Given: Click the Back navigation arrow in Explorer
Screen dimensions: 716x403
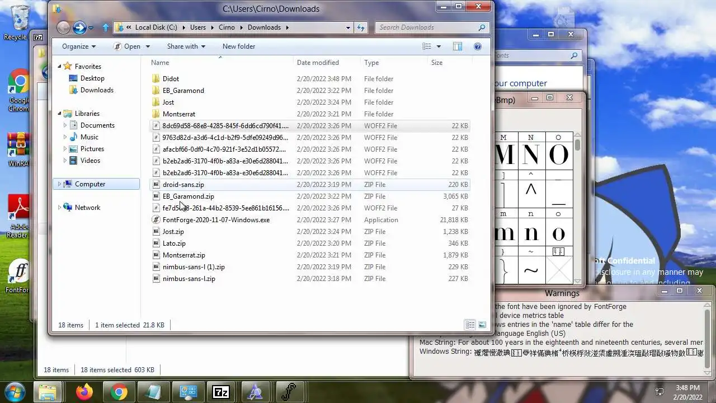Looking at the screenshot, I should coord(63,27).
